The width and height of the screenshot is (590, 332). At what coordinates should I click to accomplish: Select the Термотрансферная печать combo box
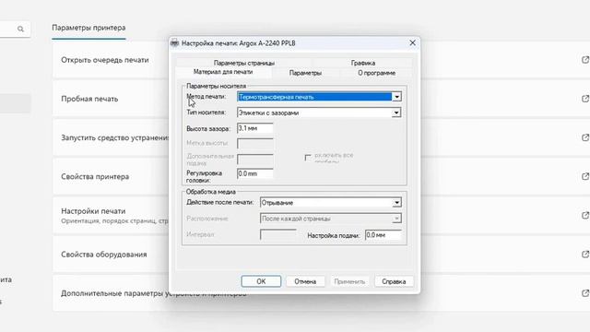click(319, 97)
